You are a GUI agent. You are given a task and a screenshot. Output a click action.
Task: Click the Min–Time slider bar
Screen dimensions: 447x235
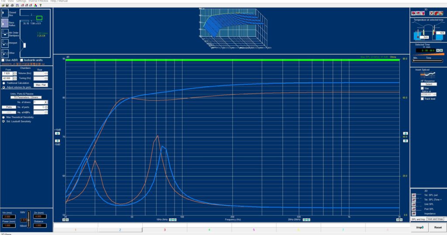(x=428, y=61)
